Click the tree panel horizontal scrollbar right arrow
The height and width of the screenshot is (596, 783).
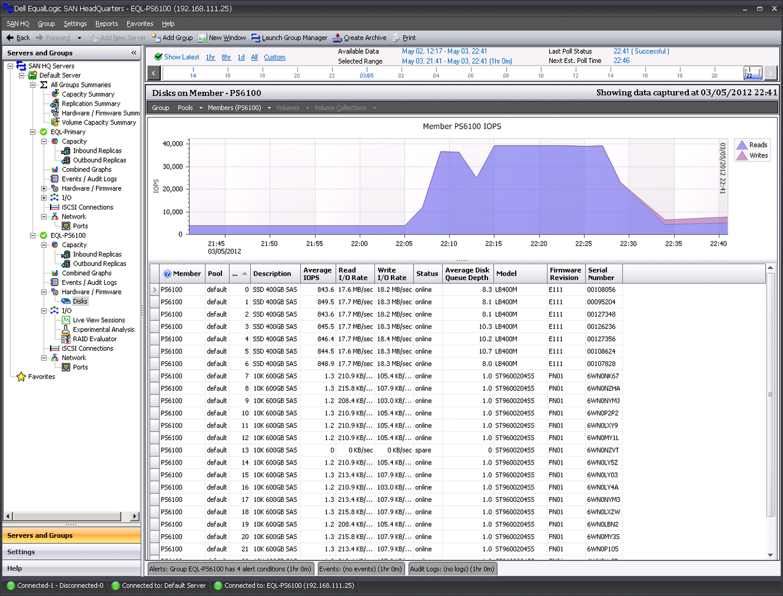[135, 517]
